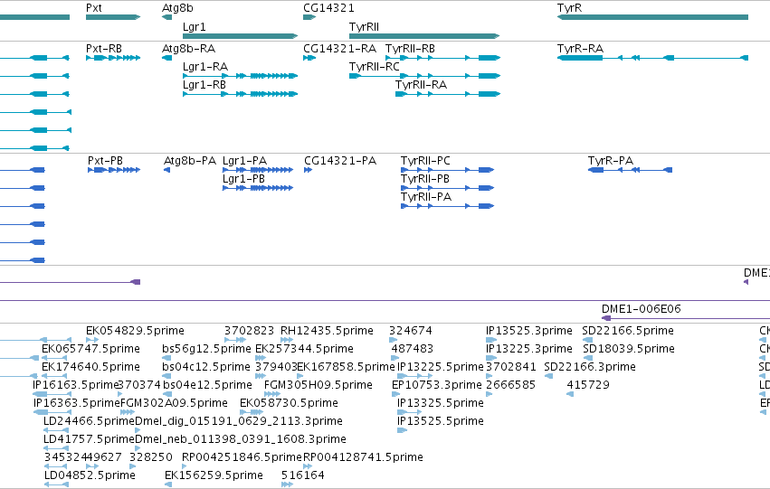The width and height of the screenshot is (770, 489).
Task: Select protein Pxt-PB
Action: coord(105,161)
